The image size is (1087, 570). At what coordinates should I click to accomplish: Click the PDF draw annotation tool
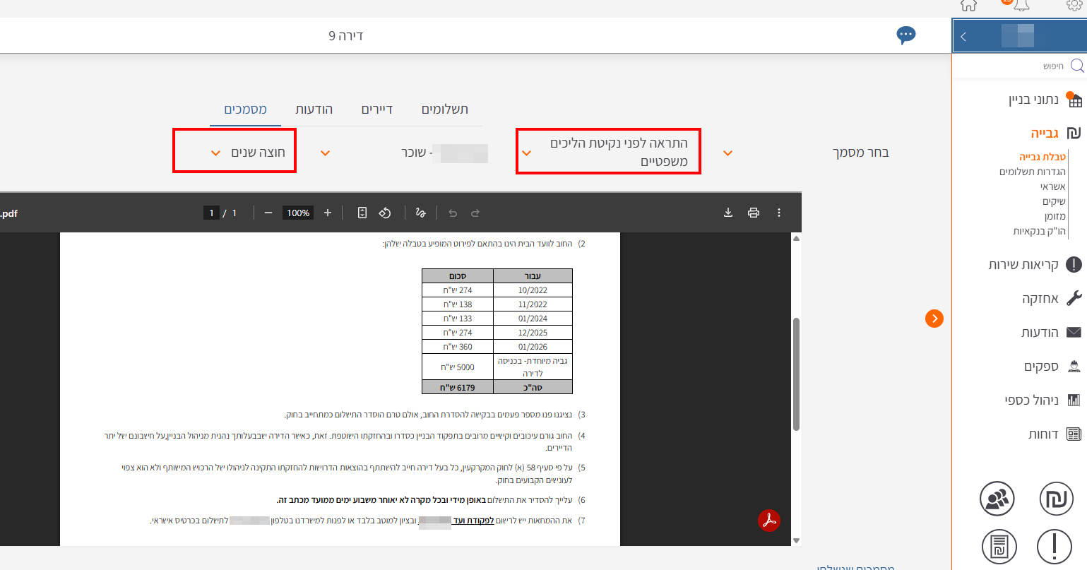click(x=421, y=213)
